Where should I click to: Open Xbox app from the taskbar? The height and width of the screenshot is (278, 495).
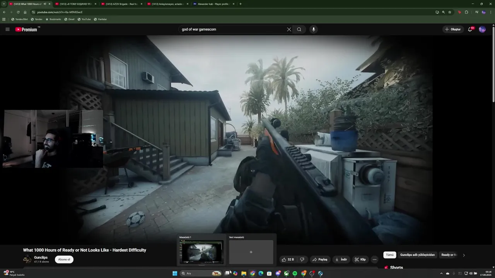coord(286,273)
